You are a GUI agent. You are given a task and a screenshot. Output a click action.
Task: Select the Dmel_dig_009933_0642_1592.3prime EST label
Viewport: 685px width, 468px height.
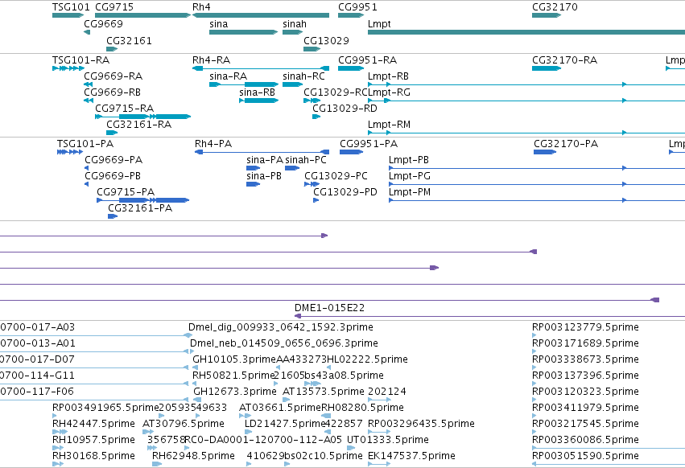tap(281, 327)
